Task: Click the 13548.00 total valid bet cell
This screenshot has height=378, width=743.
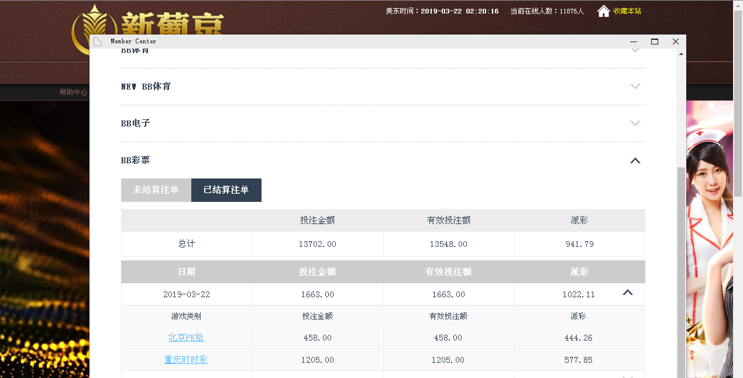Action: [x=449, y=244]
